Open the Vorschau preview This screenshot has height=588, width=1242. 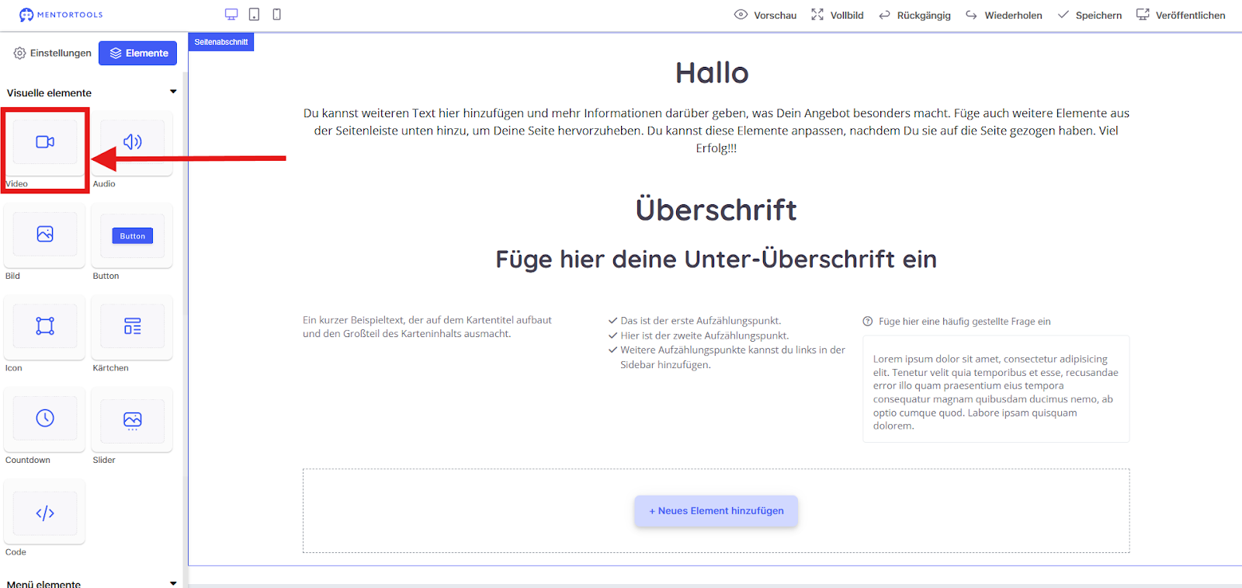(765, 15)
